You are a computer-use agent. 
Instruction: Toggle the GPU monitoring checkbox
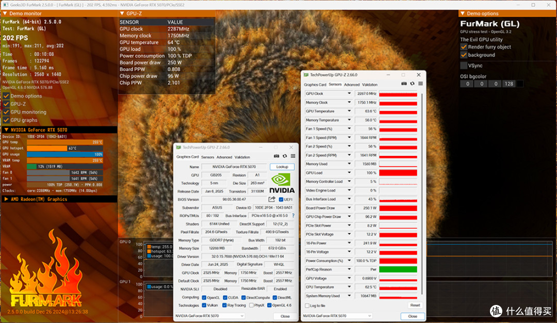(x=6, y=112)
